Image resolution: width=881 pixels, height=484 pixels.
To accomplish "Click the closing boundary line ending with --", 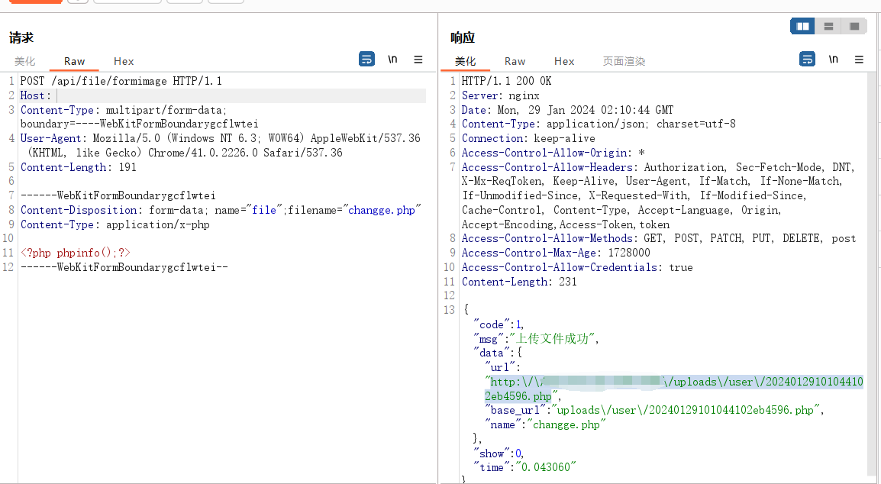I will [x=124, y=268].
